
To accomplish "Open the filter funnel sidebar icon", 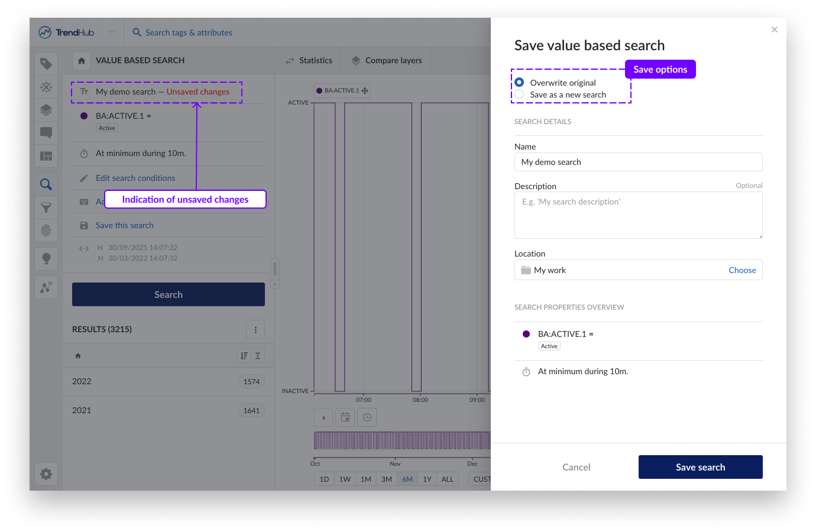I will coord(46,207).
